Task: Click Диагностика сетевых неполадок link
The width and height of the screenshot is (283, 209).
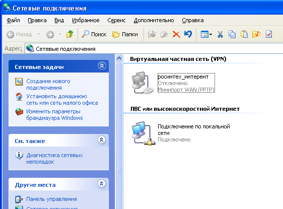Action: pyautogui.click(x=54, y=159)
